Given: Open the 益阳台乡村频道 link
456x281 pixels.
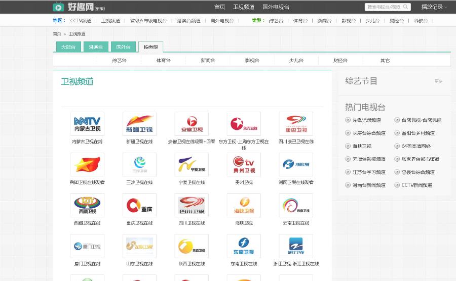Looking at the screenshot, I should click(418, 133).
